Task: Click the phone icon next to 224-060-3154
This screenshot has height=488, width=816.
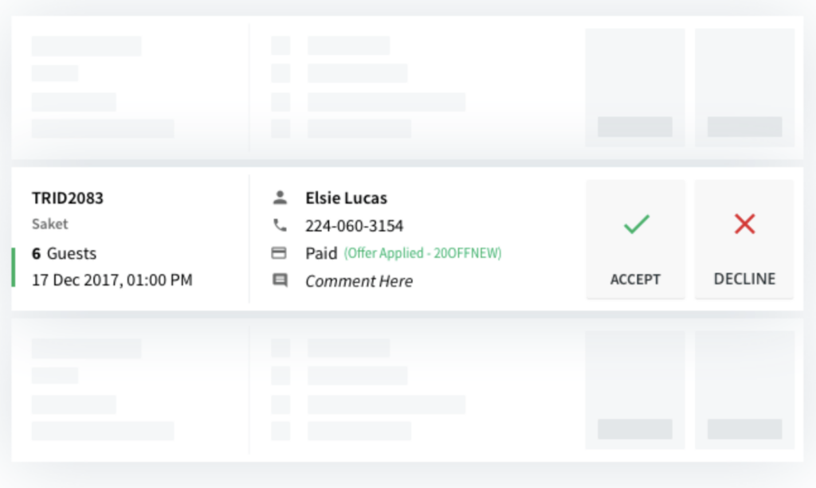Action: click(280, 225)
